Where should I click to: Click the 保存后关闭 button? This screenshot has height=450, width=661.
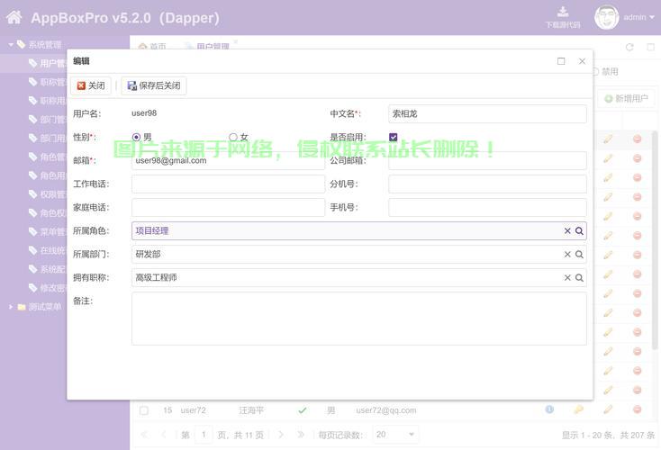pyautogui.click(x=154, y=85)
